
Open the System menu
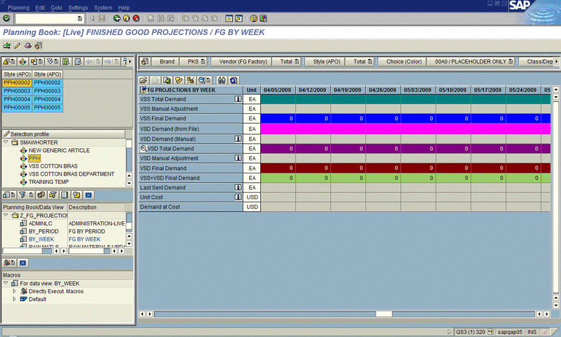pos(103,8)
